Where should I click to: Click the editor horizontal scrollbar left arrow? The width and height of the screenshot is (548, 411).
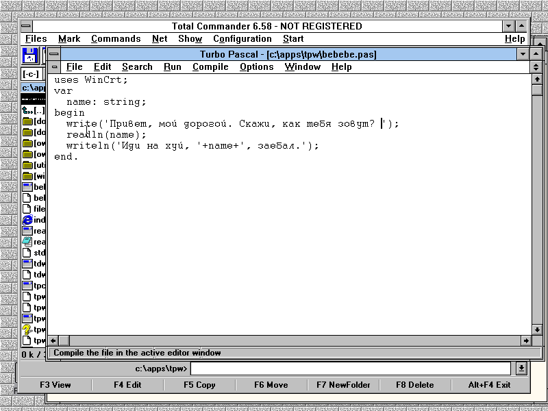[x=53, y=340]
